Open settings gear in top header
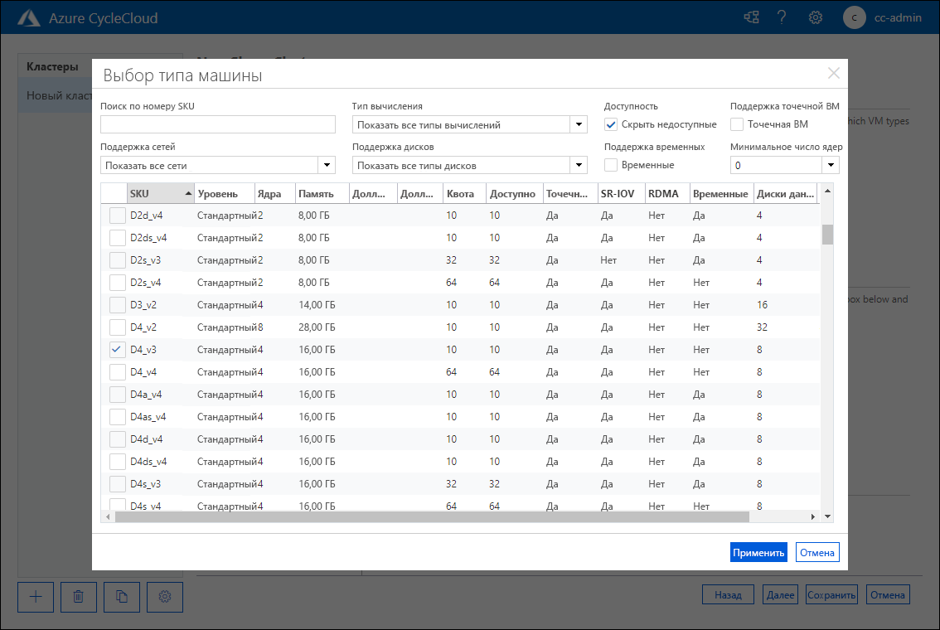The height and width of the screenshot is (630, 940). (x=816, y=17)
